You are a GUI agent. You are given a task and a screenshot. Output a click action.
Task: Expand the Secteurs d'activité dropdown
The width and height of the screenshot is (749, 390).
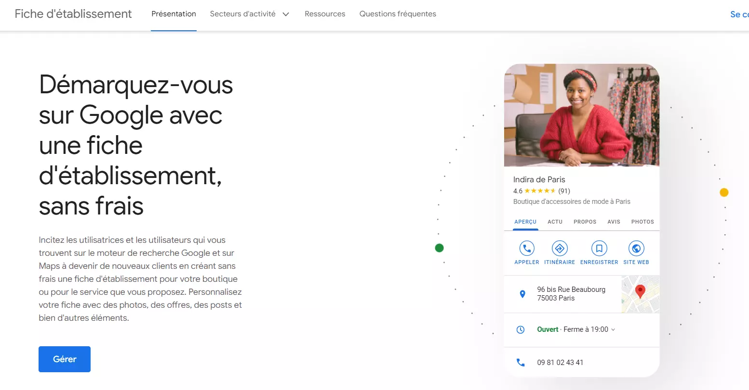point(250,14)
